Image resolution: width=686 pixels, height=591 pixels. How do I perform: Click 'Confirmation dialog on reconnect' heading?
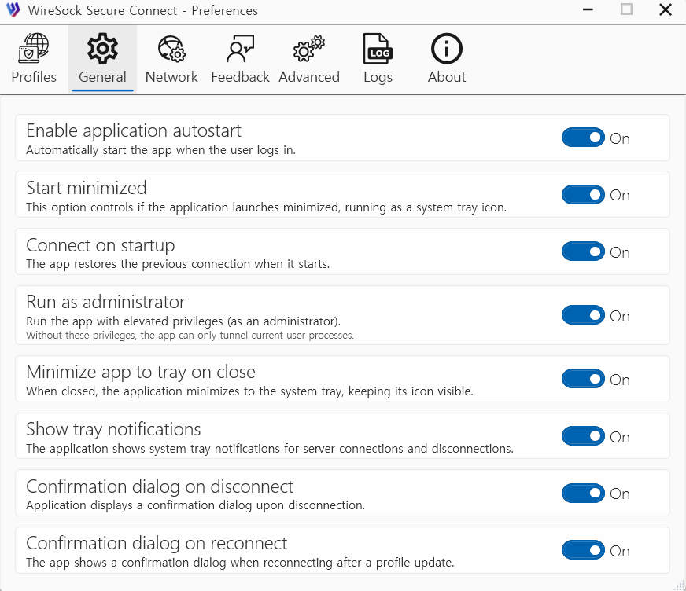157,543
